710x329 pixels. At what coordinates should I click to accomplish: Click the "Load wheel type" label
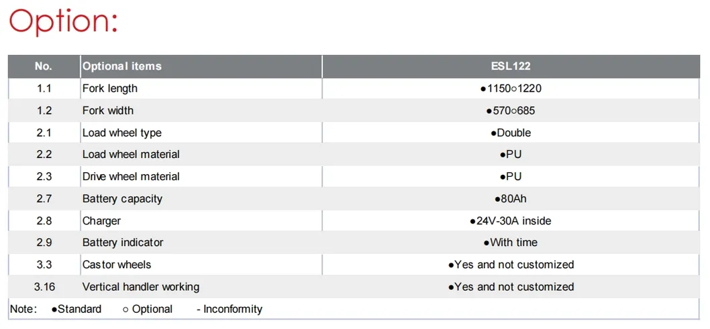(x=121, y=133)
